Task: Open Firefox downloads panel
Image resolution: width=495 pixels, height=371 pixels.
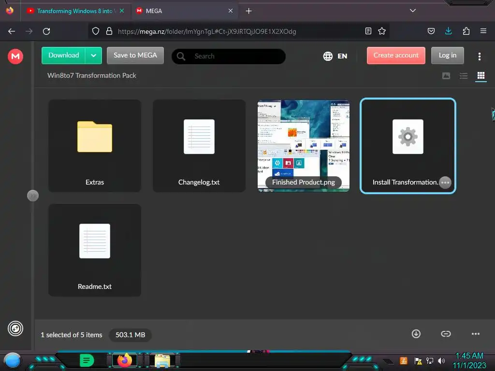Action: [448, 31]
